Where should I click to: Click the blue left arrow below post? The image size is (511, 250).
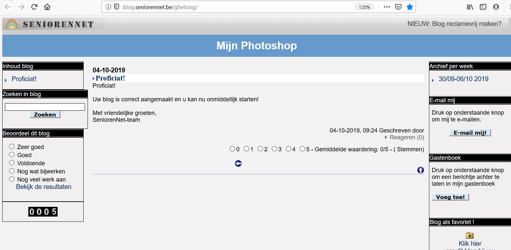pyautogui.click(x=238, y=163)
